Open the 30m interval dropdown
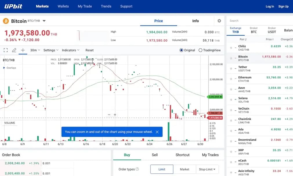Screen dimensions: 293x176 [35, 50]
